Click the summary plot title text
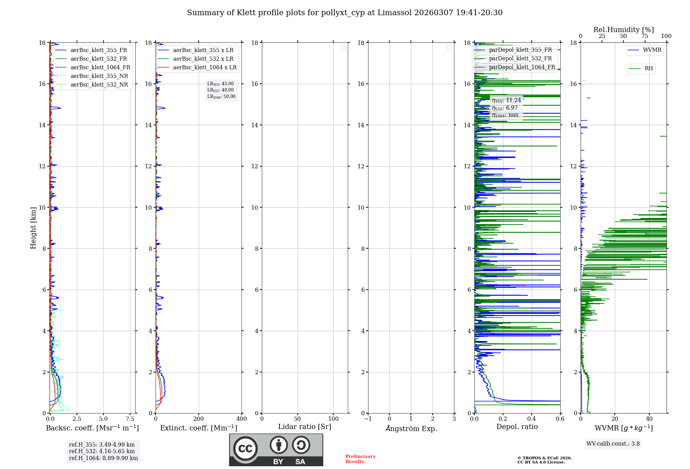Viewport: 690px width, 469px height. [x=345, y=13]
